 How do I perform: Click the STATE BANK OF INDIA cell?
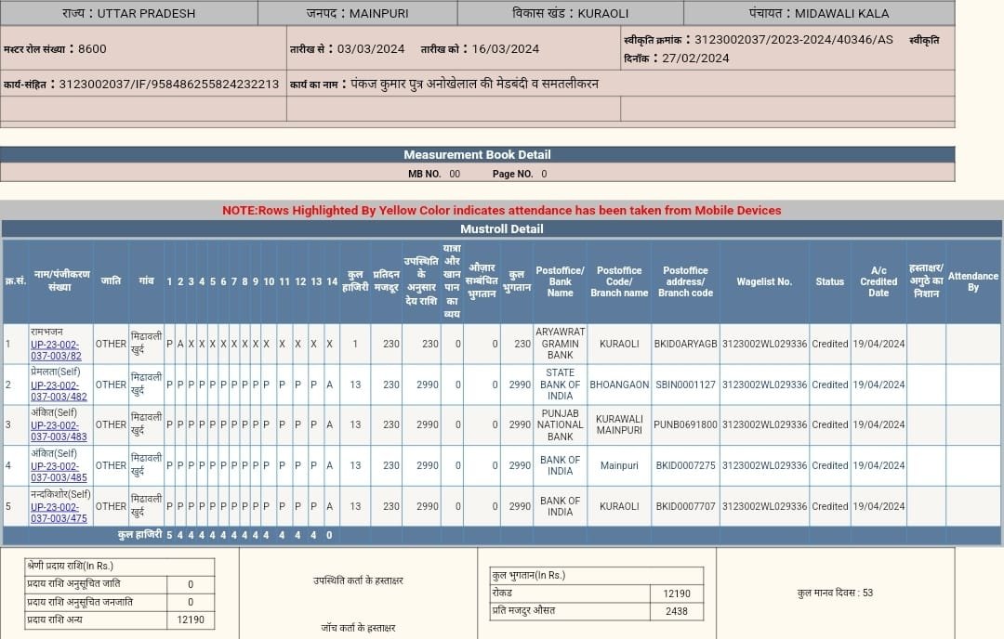(x=561, y=385)
